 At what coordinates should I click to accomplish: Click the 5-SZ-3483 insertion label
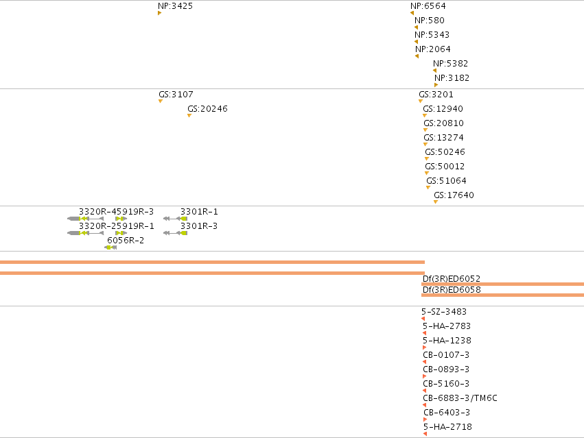[444, 312]
